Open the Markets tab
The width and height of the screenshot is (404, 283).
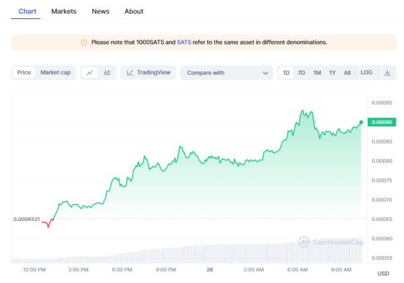click(x=64, y=11)
